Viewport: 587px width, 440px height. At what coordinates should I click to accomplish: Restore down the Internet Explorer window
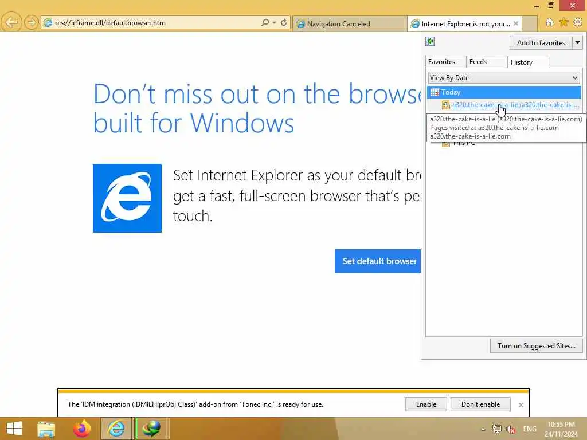(551, 5)
